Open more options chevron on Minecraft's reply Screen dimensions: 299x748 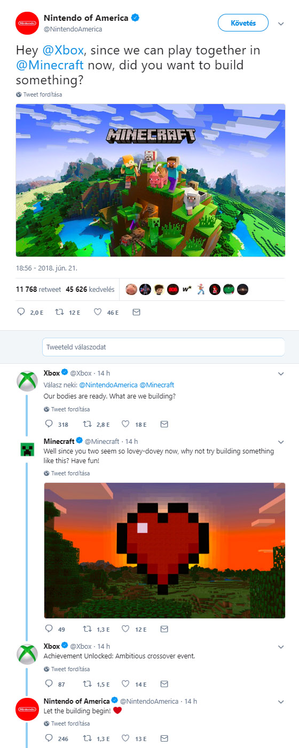click(x=281, y=442)
